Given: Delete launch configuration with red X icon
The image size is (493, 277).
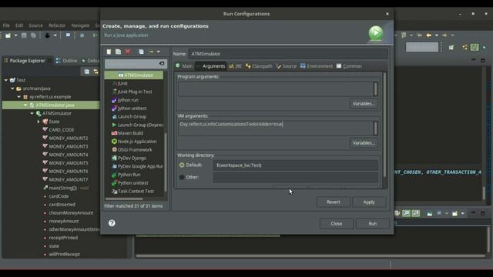Looking at the screenshot, I should [128, 52].
